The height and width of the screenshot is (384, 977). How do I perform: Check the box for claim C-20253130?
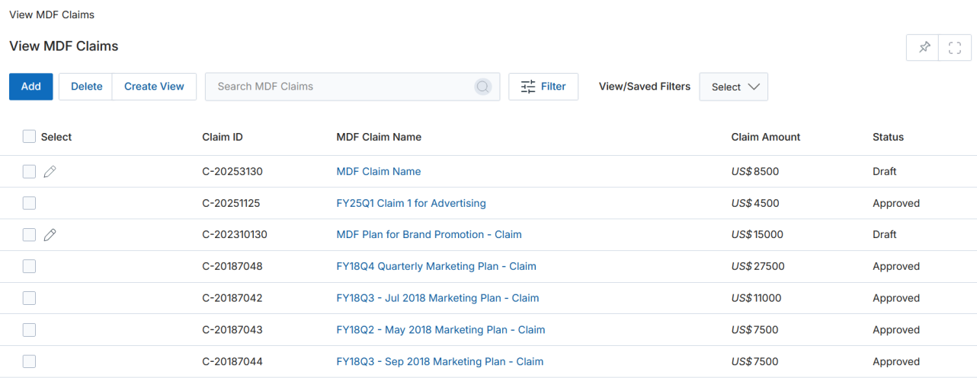pyautogui.click(x=29, y=172)
